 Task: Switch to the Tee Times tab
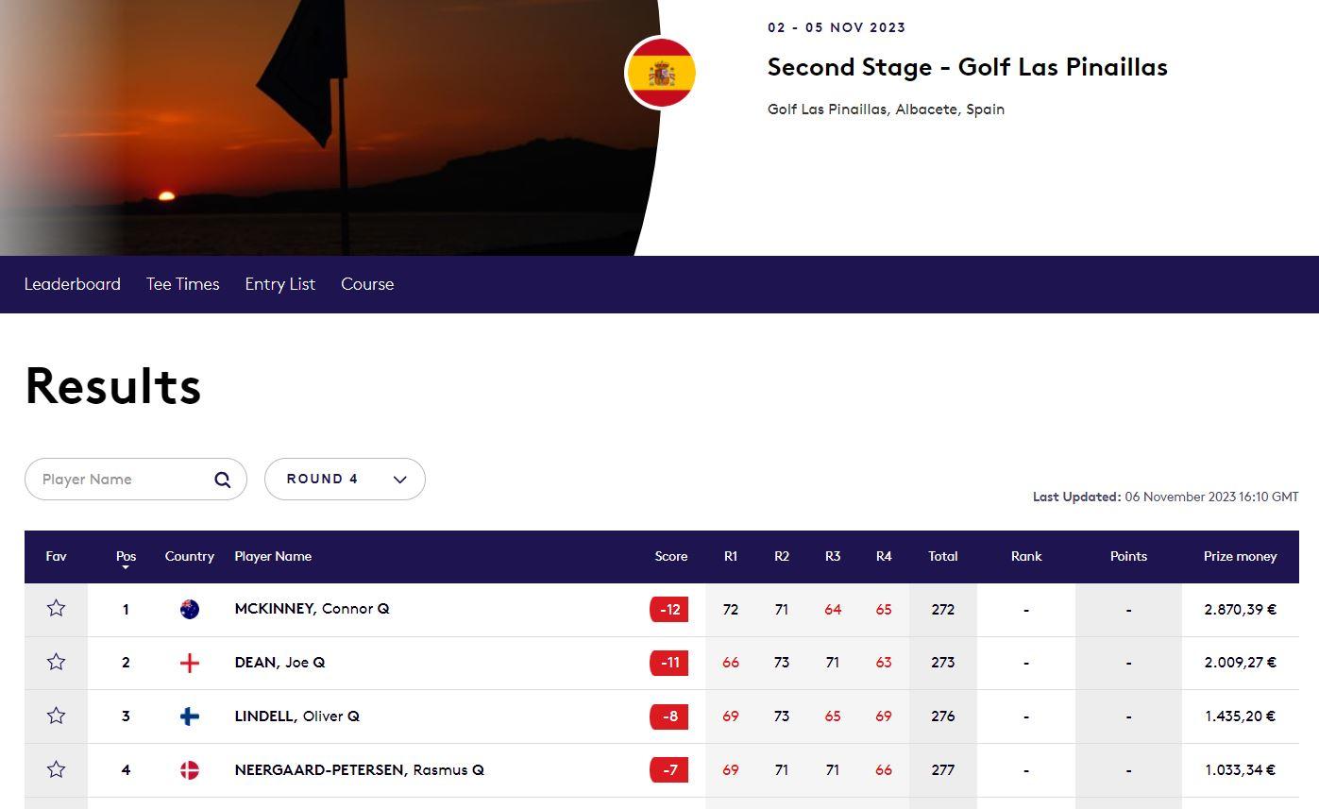coord(183,284)
